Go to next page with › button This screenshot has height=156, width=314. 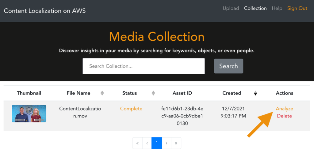[x=167, y=143]
